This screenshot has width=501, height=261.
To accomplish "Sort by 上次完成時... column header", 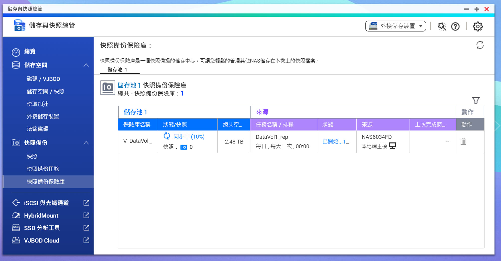I will [x=433, y=124].
